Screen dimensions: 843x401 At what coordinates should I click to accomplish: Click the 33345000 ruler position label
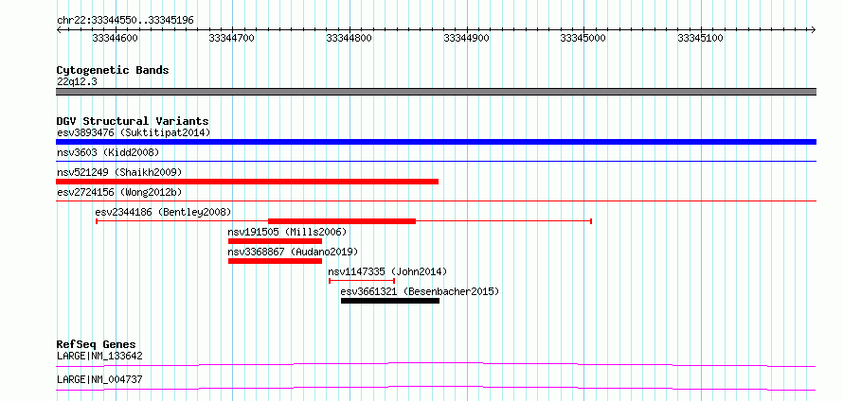point(583,38)
